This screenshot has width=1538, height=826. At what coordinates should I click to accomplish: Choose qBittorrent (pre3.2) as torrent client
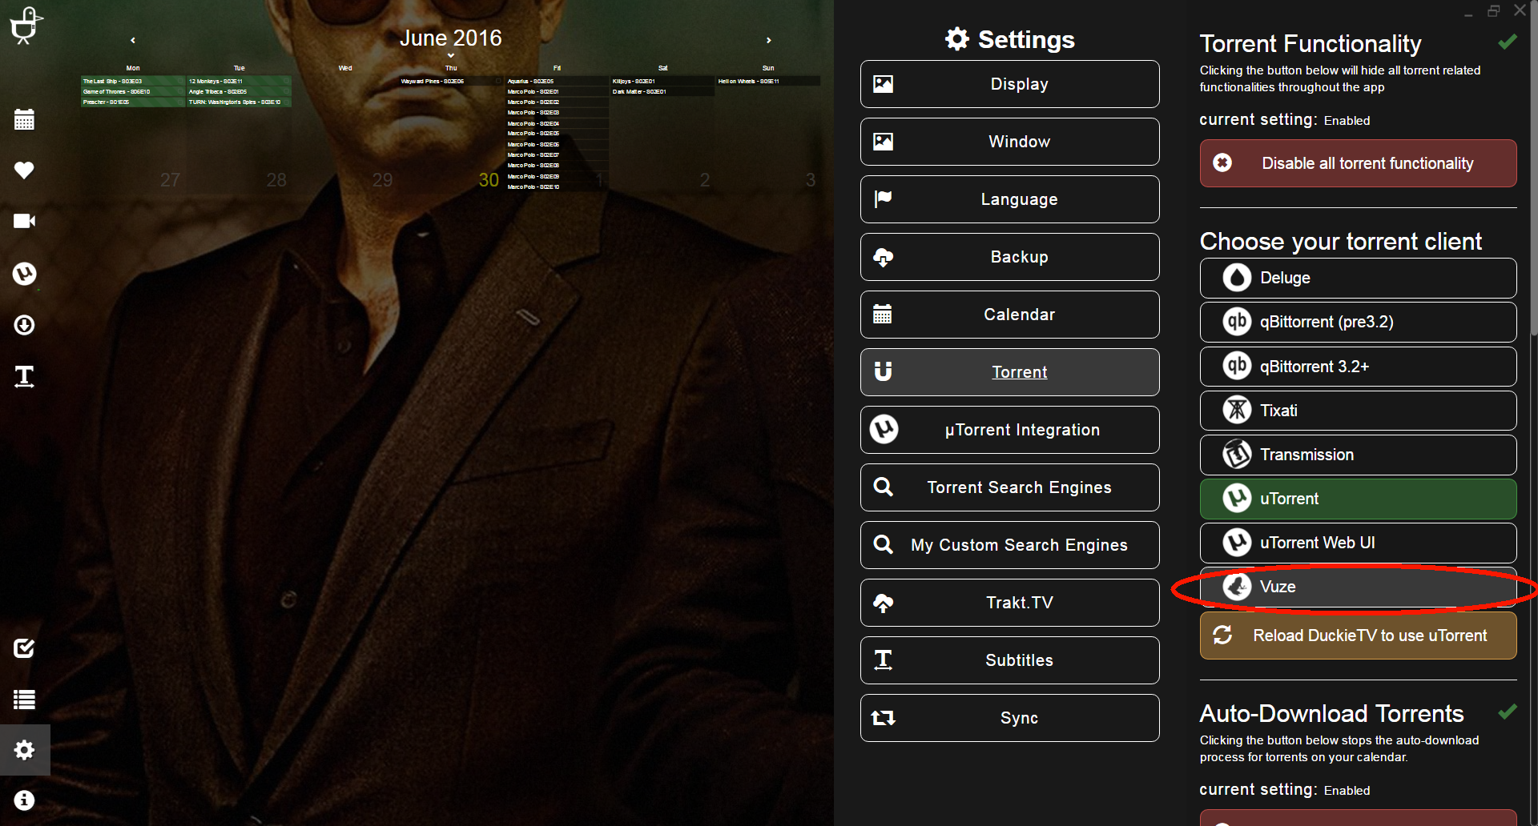(1358, 322)
